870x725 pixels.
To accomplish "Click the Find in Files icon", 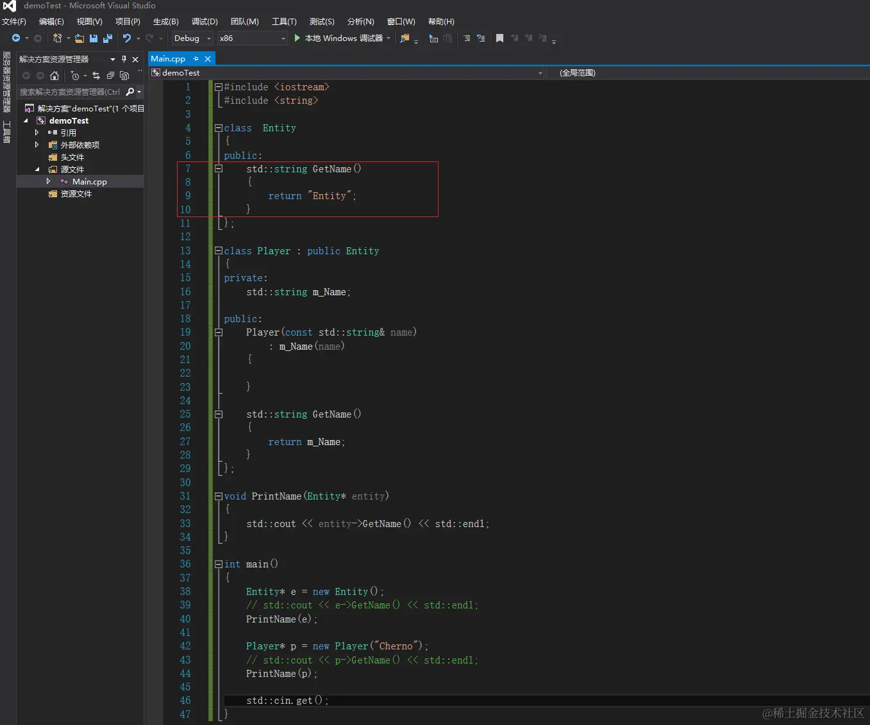I will [x=405, y=38].
